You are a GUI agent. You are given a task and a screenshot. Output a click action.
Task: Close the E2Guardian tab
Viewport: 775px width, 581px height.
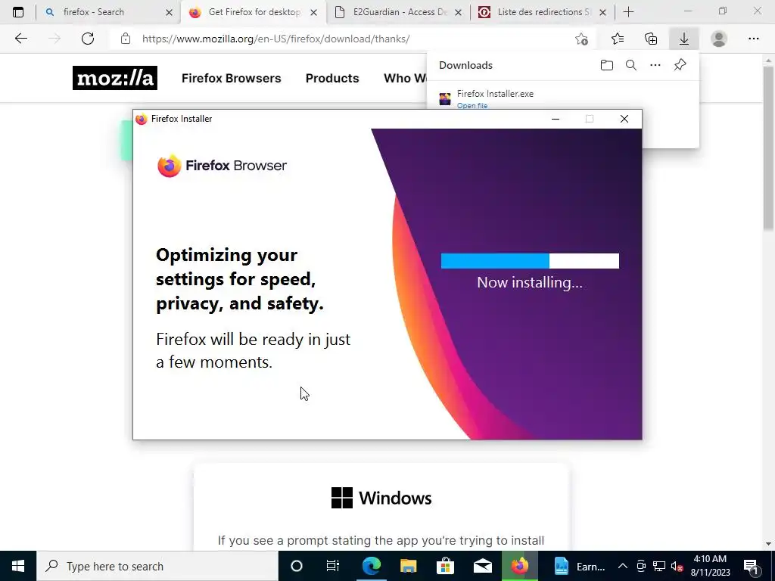[458, 12]
